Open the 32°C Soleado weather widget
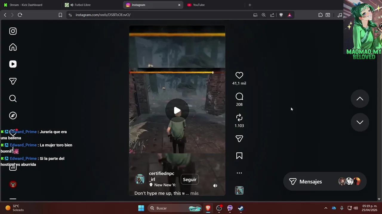The width and height of the screenshot is (382, 214). tap(14, 208)
